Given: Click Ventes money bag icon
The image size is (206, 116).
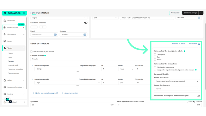Looking at the screenshot, I should pos(5,48).
